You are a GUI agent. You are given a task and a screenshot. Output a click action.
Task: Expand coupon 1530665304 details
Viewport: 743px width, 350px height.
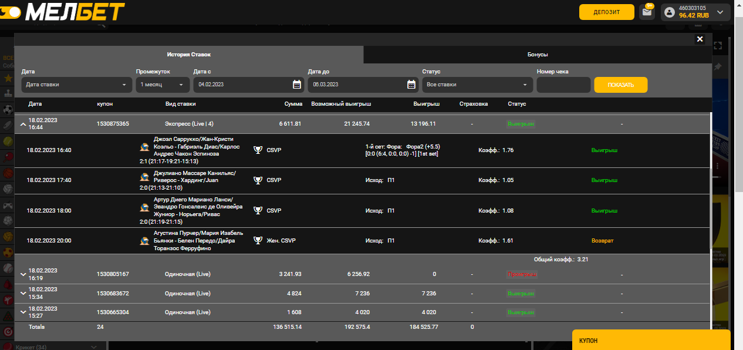pos(23,312)
